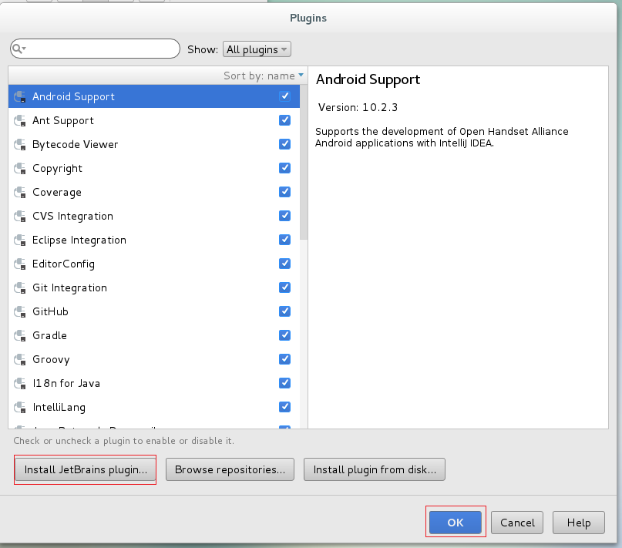Click the Bytecode Viewer plugin icon

coord(20,144)
